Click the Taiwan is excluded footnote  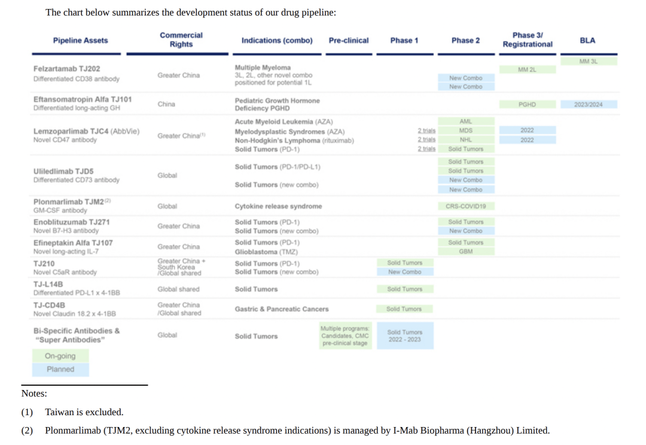click(x=84, y=412)
